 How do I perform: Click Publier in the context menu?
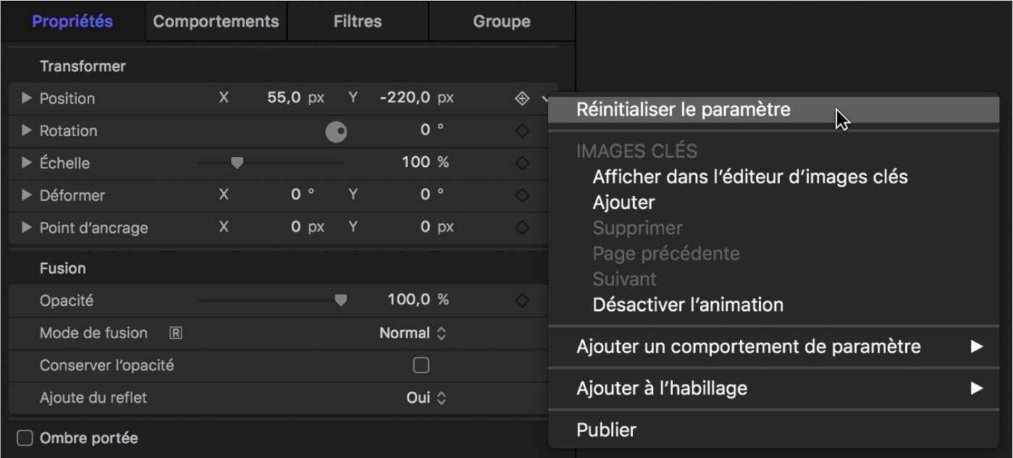[x=605, y=429]
